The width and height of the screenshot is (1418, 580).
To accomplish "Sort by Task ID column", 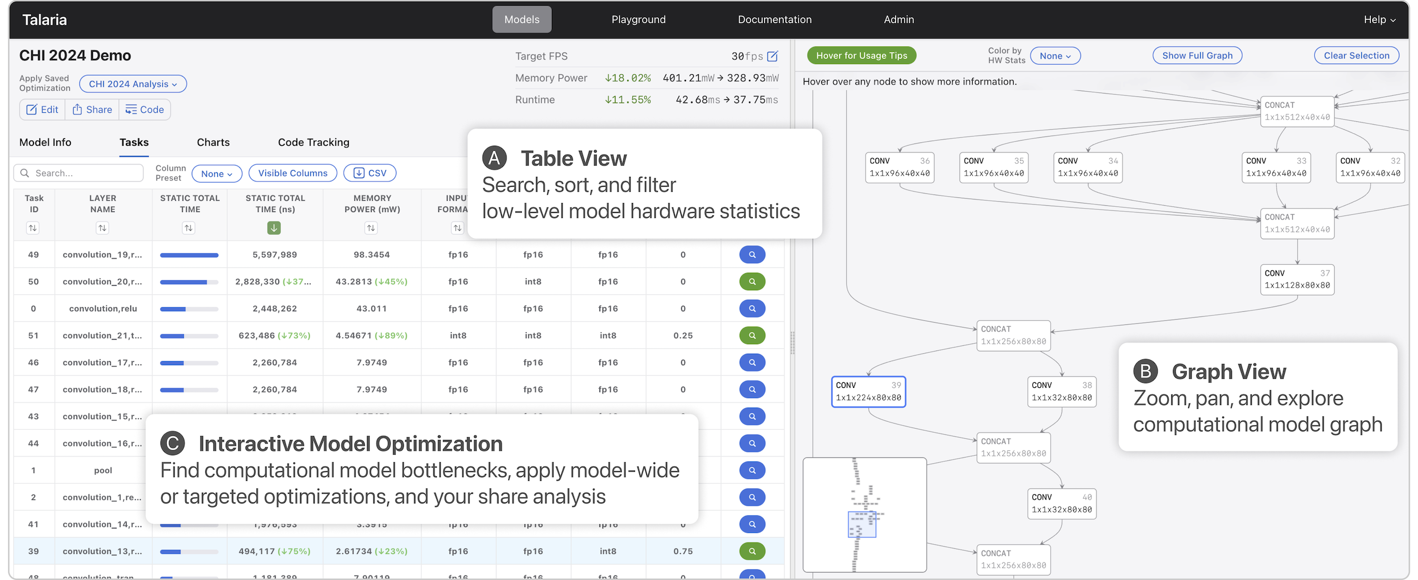I will (x=33, y=228).
